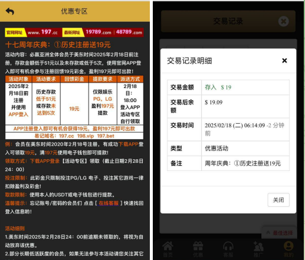Open the 推广 people icon

(x=258, y=249)
